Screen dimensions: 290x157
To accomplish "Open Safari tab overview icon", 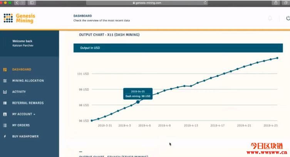I will click(x=286, y=3).
